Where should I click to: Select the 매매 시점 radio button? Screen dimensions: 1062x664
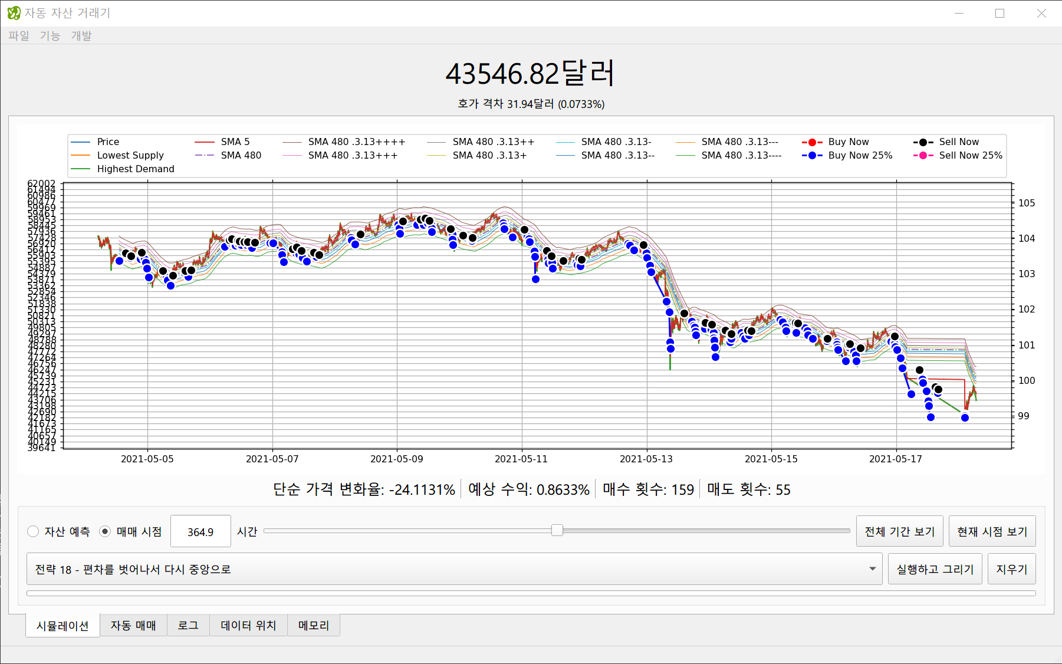pos(105,531)
